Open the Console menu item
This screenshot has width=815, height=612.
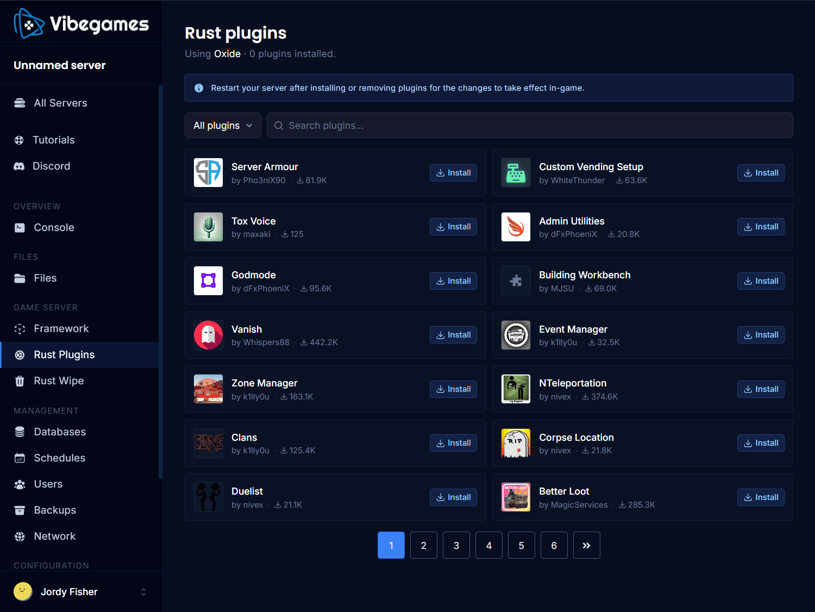(79, 228)
